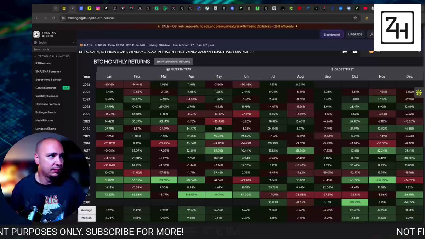
Task: Click the Trading Digits logo
Action: click(45, 34)
